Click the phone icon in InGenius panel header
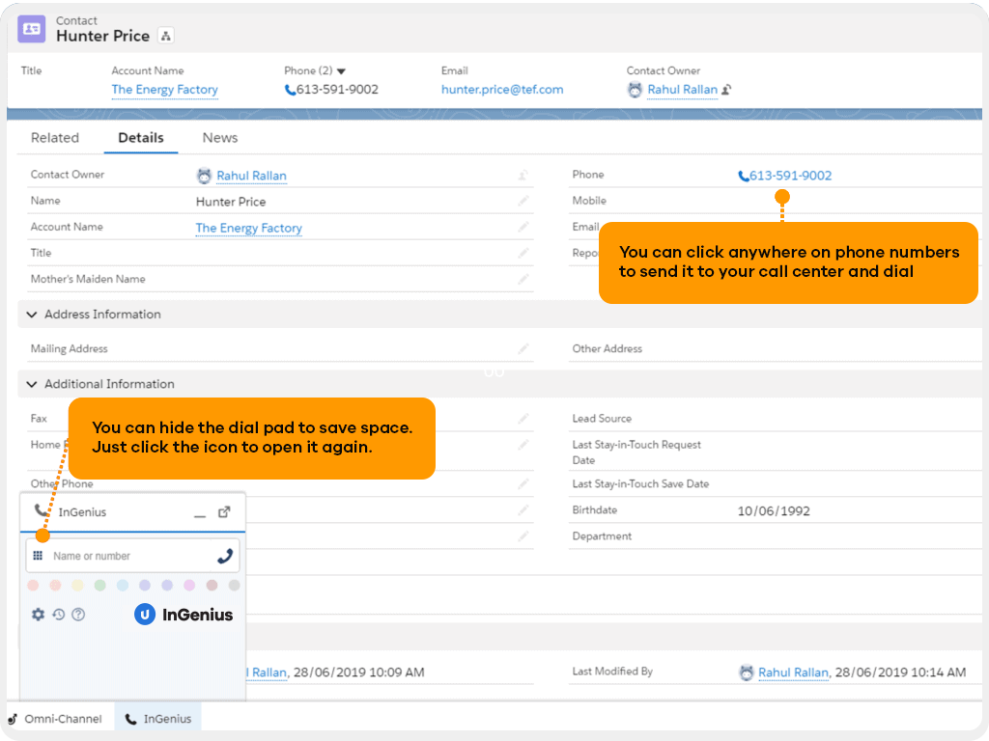Screen dimensions: 989x741 pyautogui.click(x=41, y=510)
